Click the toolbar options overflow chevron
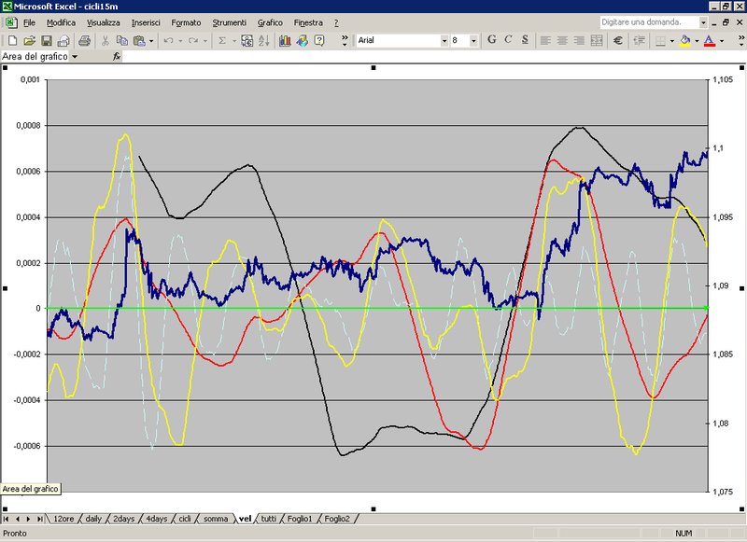 click(x=345, y=40)
